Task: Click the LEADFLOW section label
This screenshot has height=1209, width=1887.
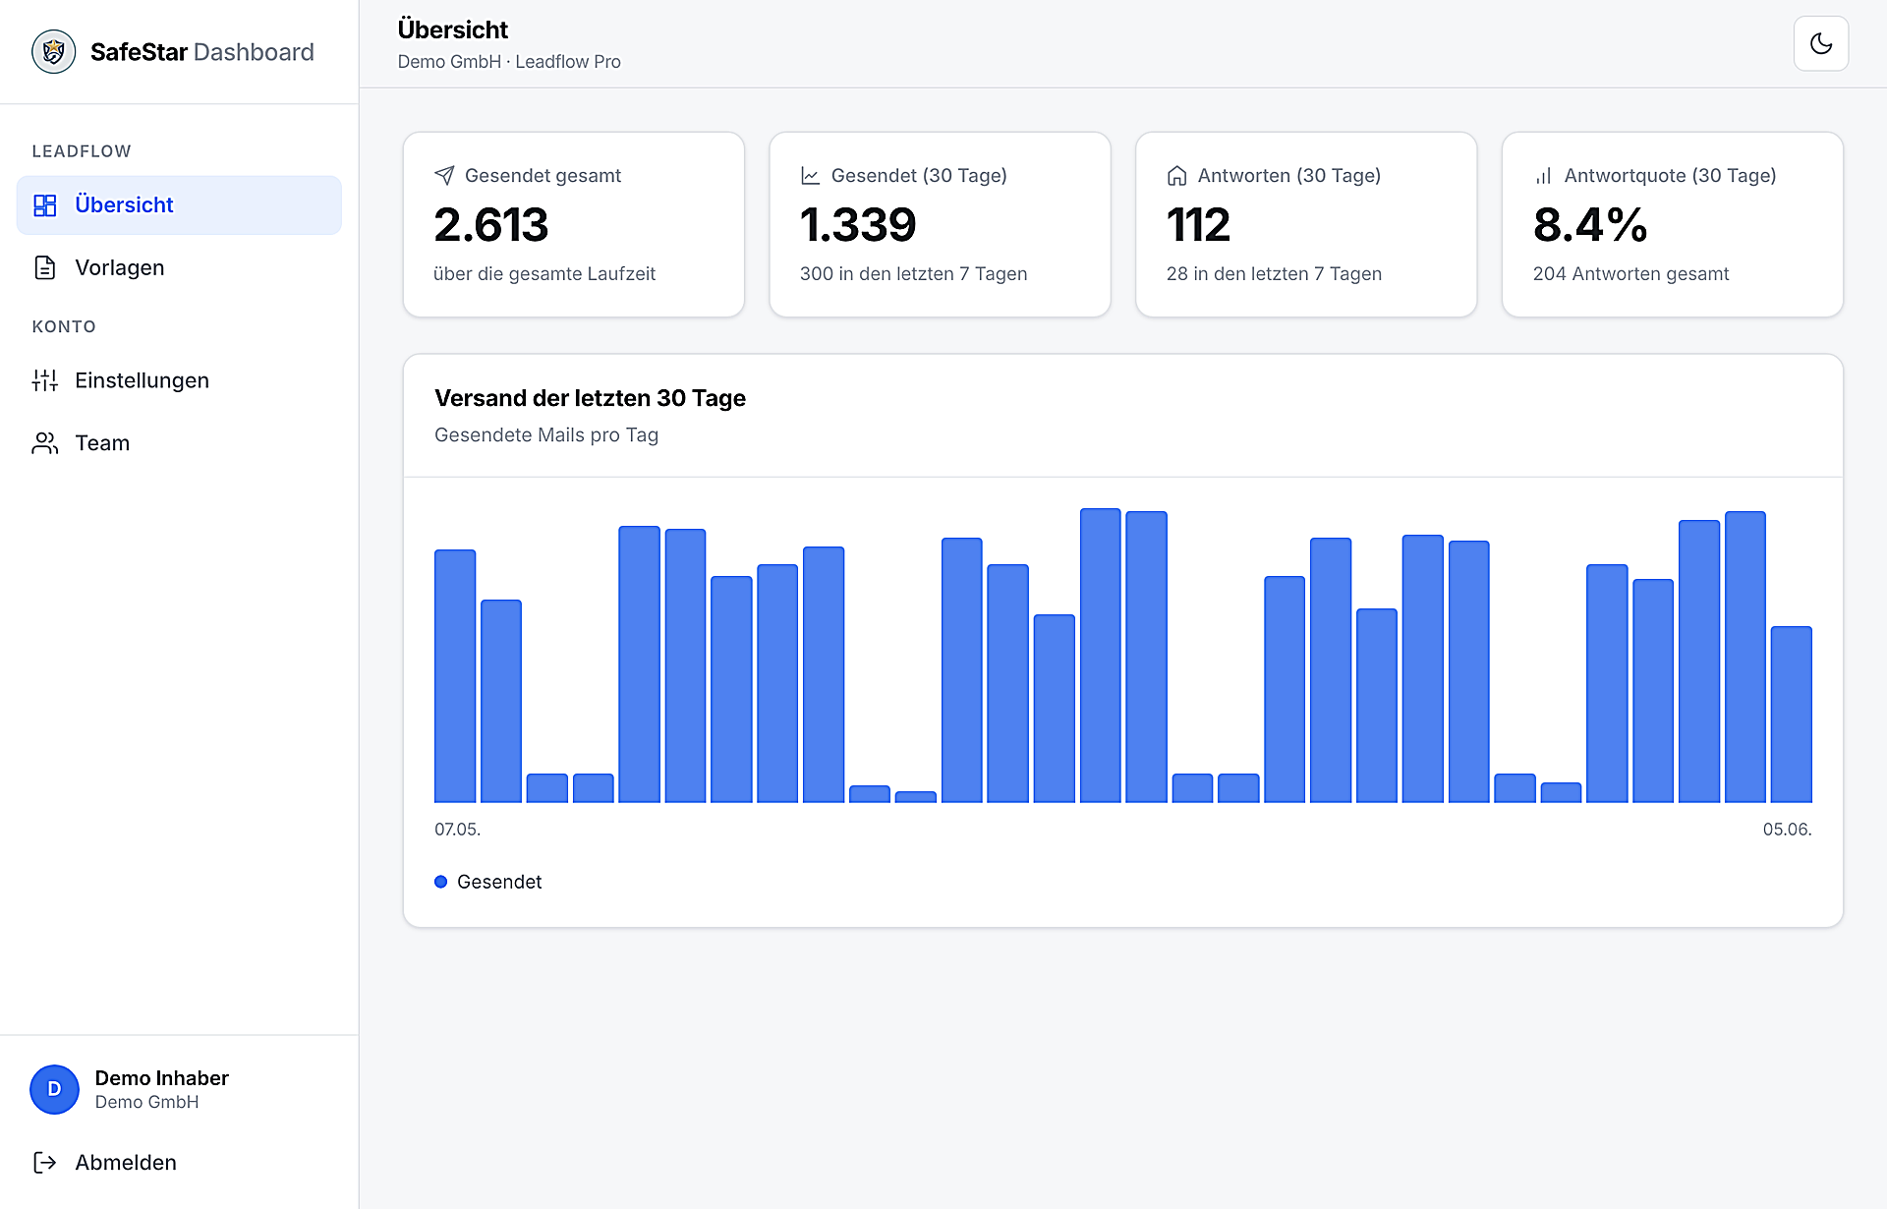Action: (x=82, y=151)
